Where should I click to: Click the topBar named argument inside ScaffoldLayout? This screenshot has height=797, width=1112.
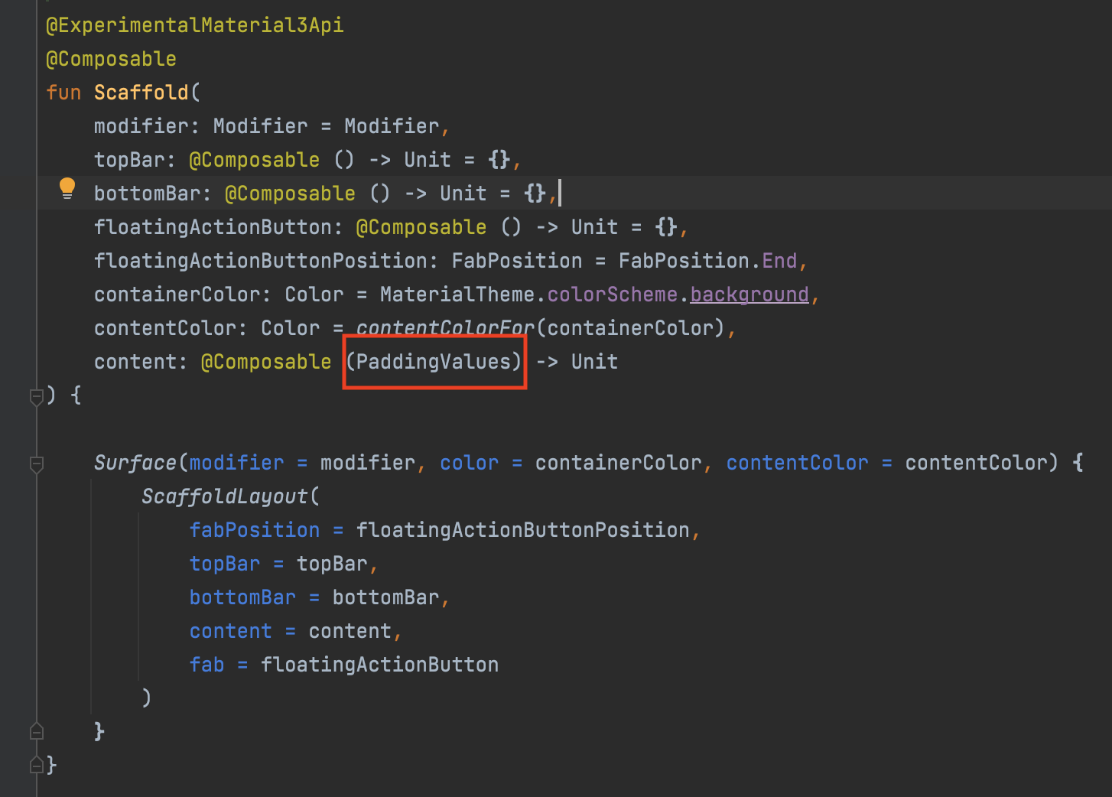tap(224, 563)
